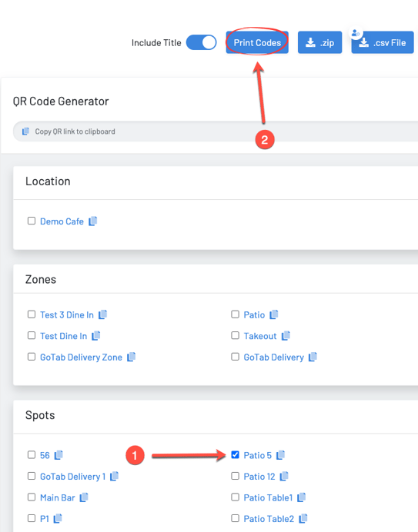Copy the Demo Cafe QR link icon
418x532 pixels.
pos(93,221)
